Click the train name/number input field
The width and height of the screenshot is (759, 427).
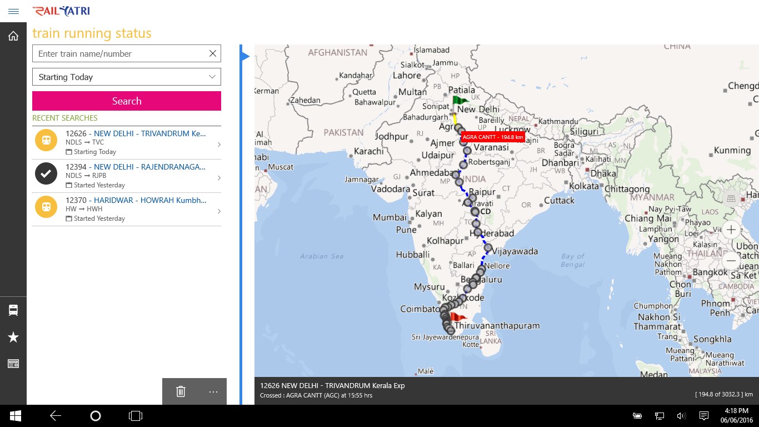point(127,53)
